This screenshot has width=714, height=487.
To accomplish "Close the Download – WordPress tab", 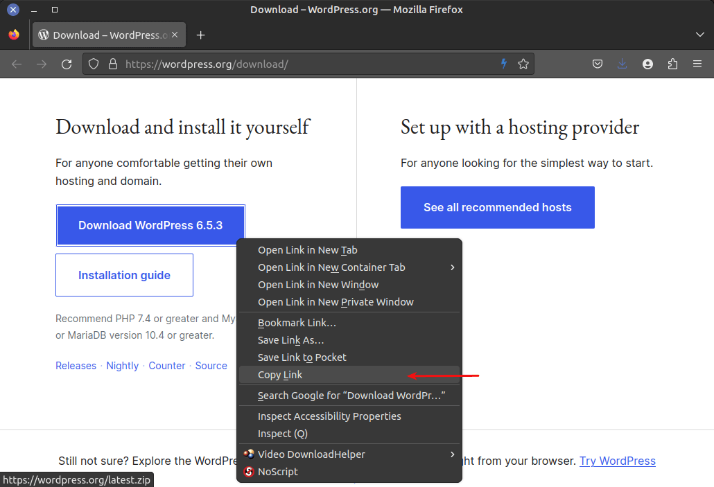I will (x=175, y=35).
